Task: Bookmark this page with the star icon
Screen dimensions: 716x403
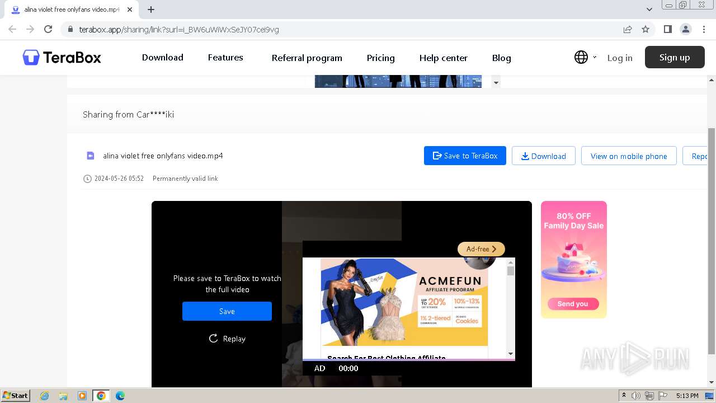Action: pos(646,29)
